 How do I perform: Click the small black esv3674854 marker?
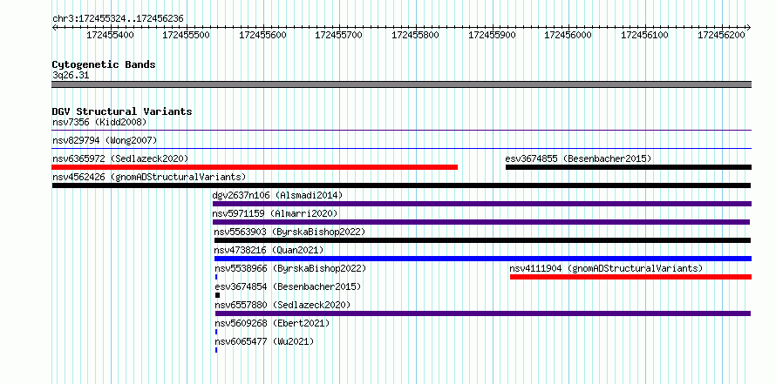217,295
